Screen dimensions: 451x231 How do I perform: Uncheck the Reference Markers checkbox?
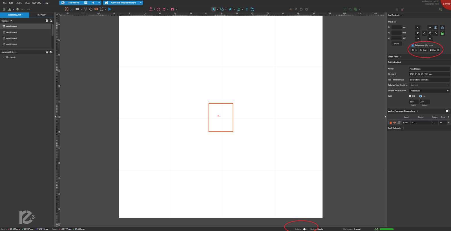pyautogui.click(x=413, y=45)
